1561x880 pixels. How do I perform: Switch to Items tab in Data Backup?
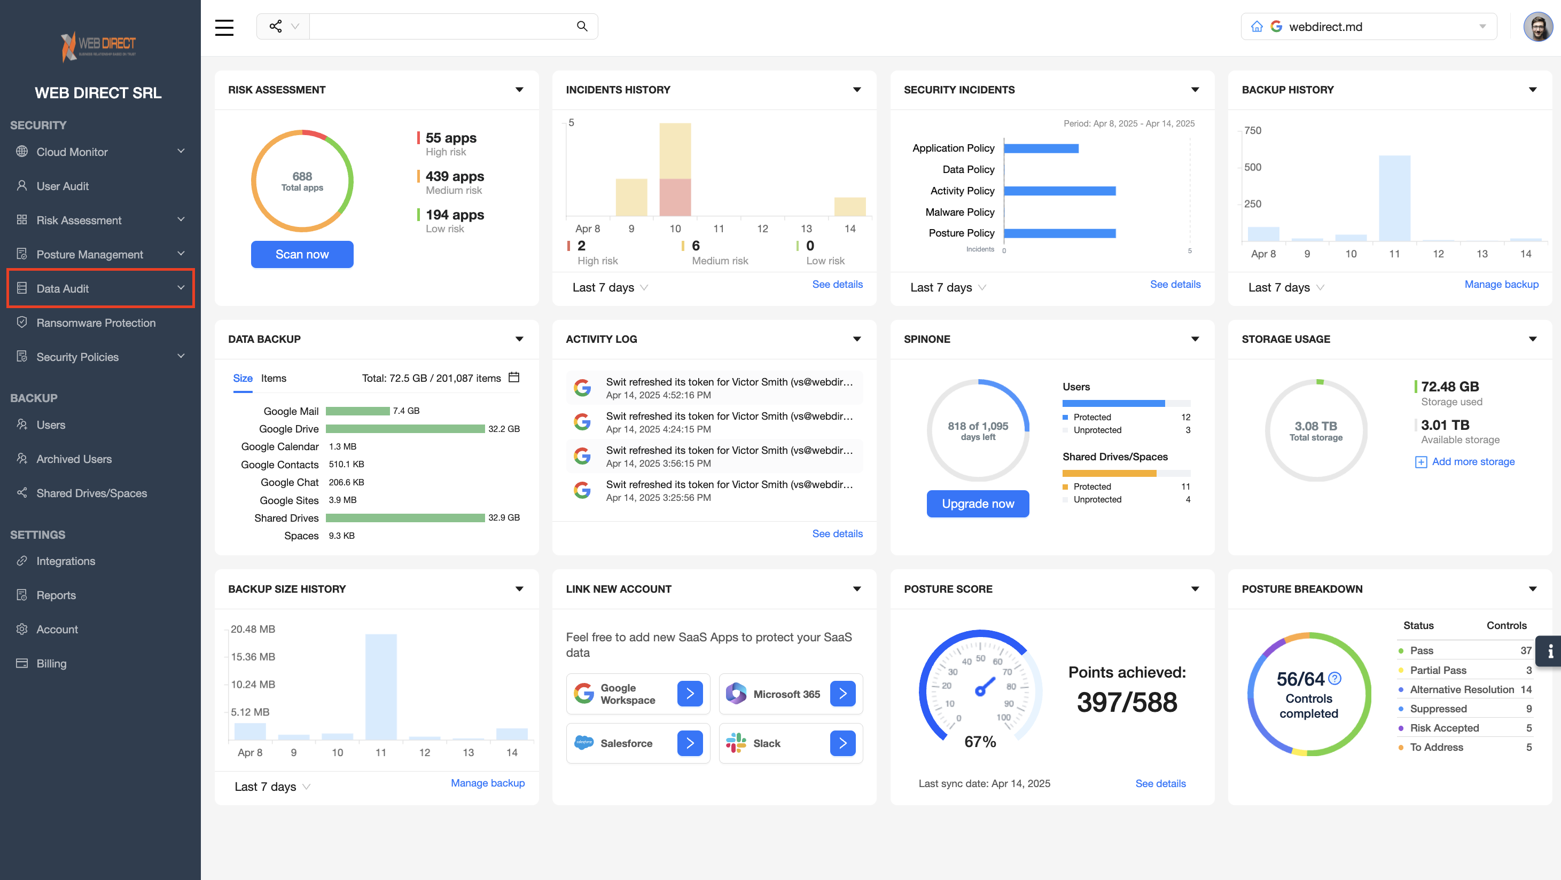pos(274,378)
